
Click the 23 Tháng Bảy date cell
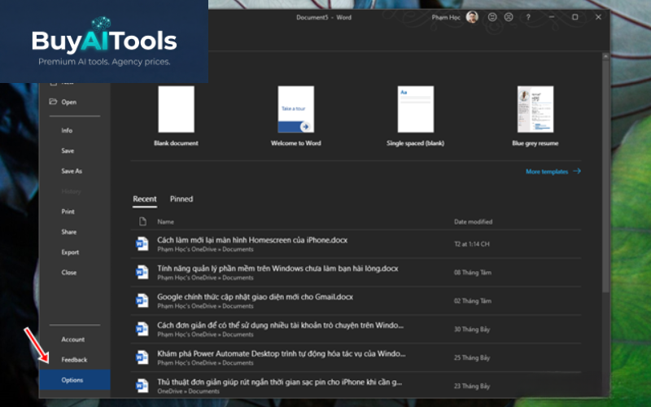pyautogui.click(x=472, y=386)
